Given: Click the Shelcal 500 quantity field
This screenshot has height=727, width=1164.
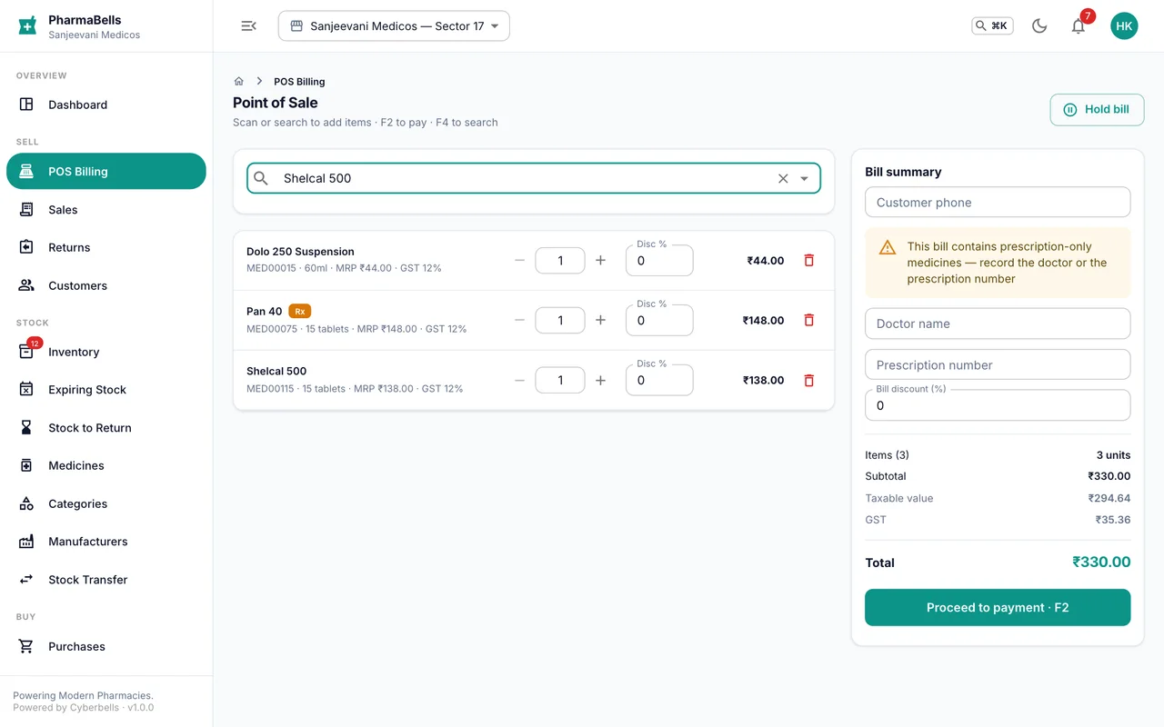Looking at the screenshot, I should pyautogui.click(x=560, y=380).
